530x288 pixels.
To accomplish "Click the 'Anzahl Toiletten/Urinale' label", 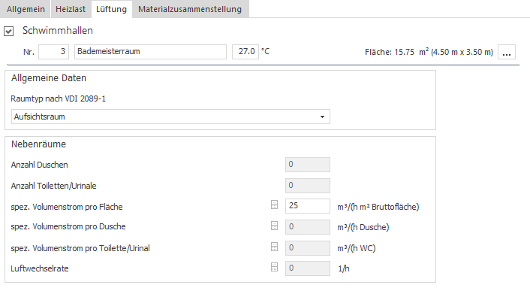I will (53, 186).
